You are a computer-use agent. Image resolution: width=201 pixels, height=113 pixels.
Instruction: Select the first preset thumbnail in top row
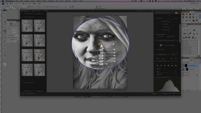[27, 26]
